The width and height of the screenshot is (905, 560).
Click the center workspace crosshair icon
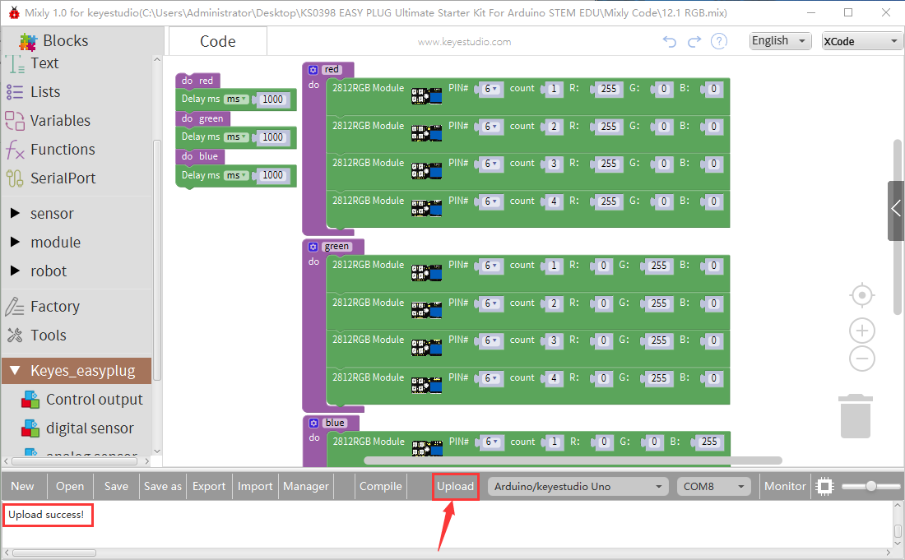coord(861,295)
